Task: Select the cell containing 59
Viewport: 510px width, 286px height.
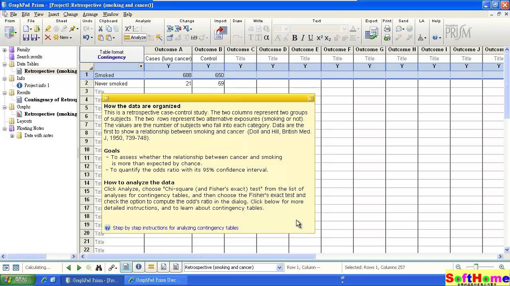Action: pyautogui.click(x=208, y=83)
